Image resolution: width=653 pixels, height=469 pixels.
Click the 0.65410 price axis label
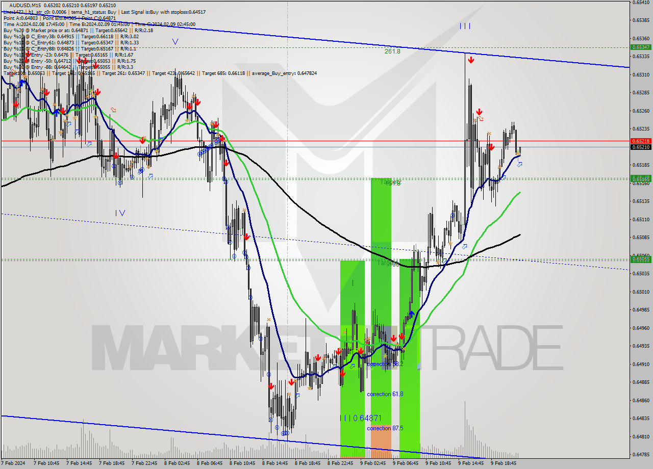coord(641,3)
